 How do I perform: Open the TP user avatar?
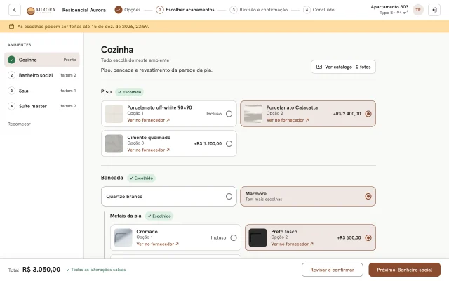(418, 10)
